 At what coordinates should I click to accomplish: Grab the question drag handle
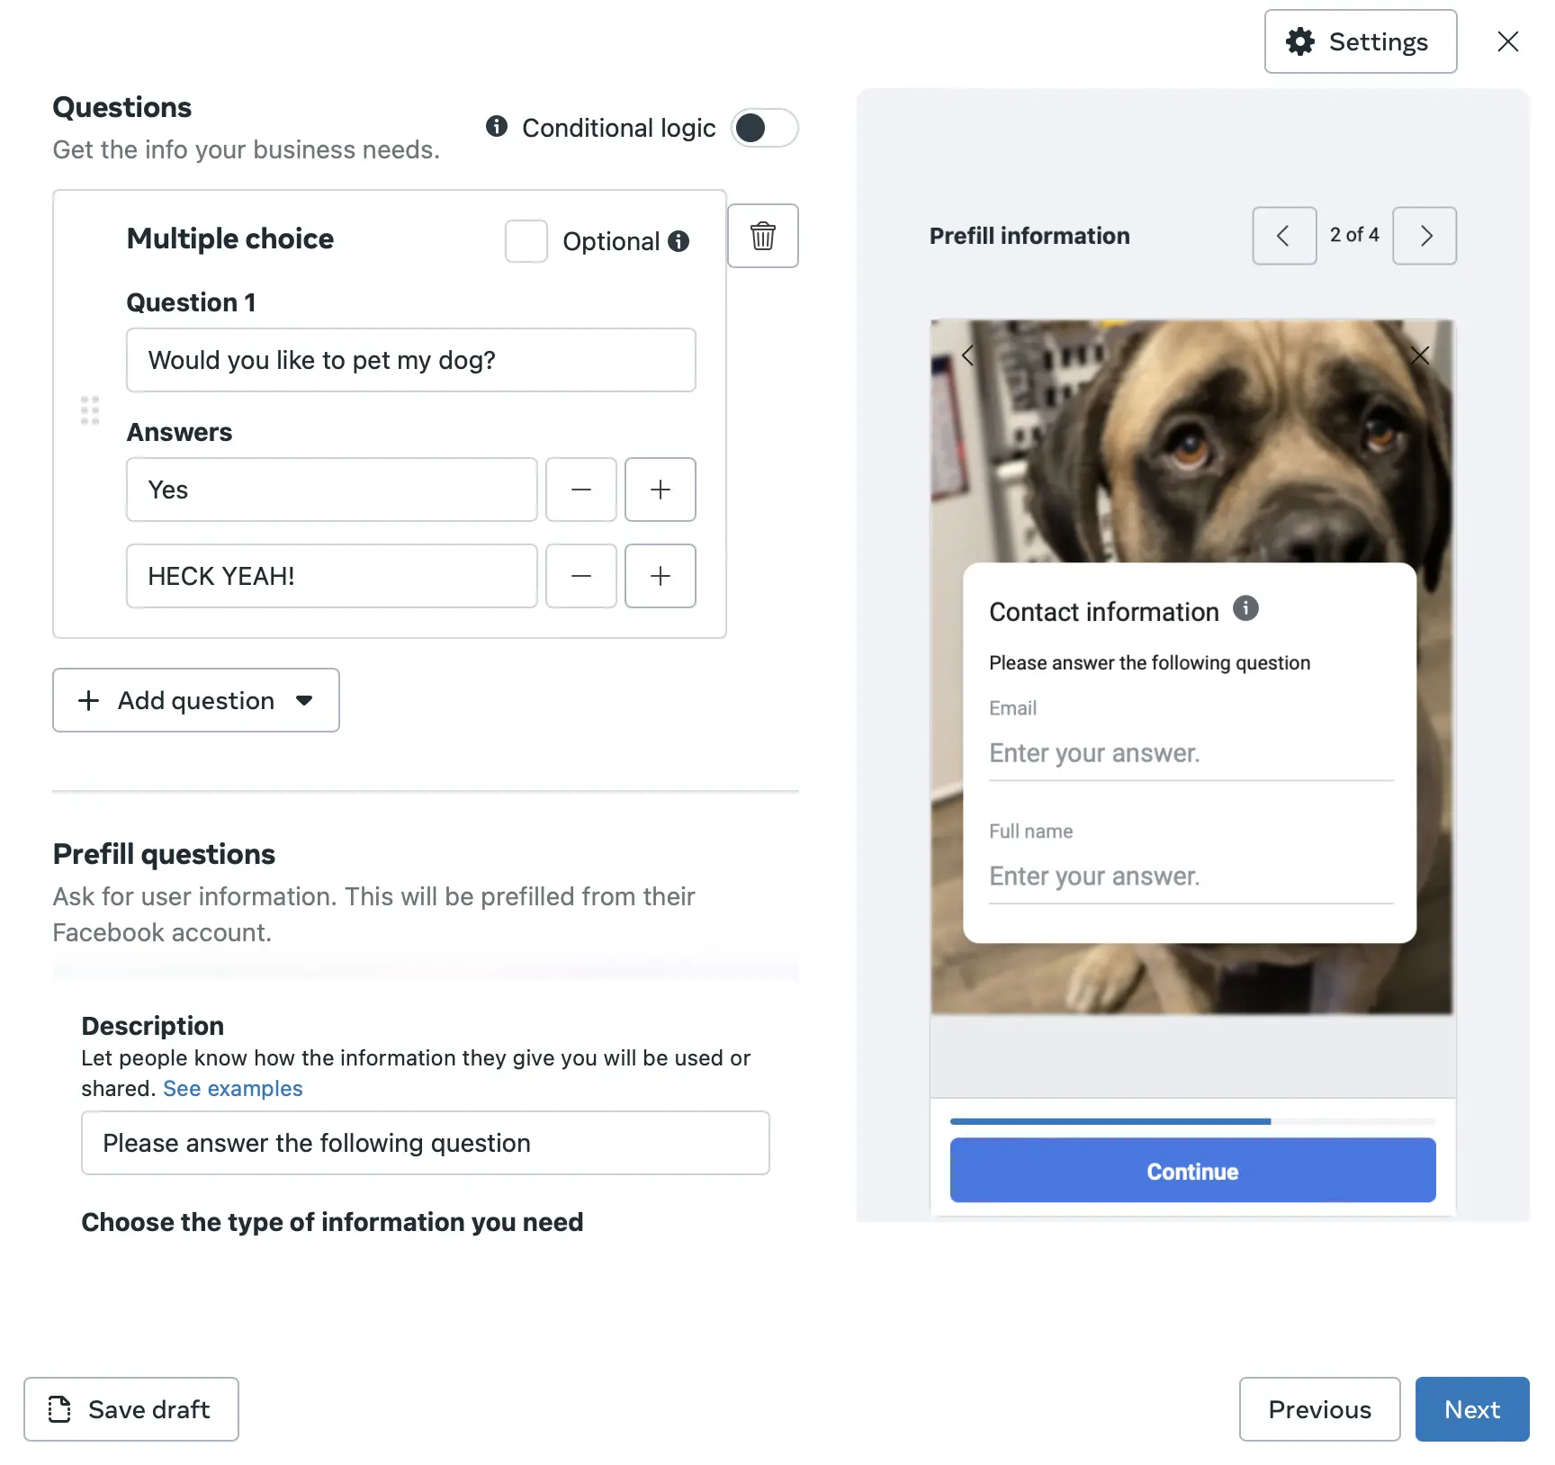pyautogui.click(x=90, y=410)
